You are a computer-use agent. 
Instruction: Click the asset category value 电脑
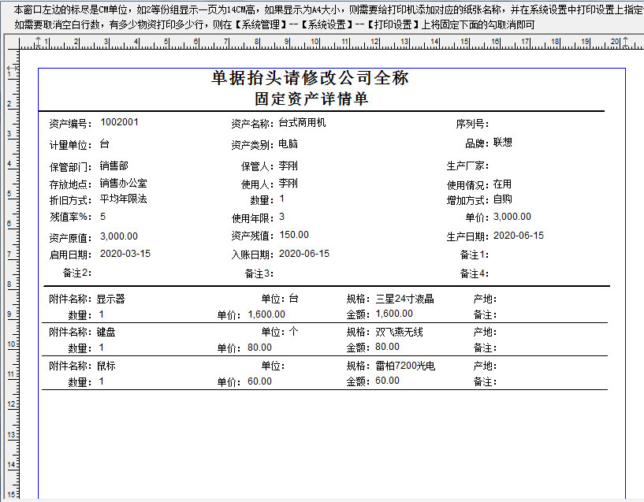point(288,144)
